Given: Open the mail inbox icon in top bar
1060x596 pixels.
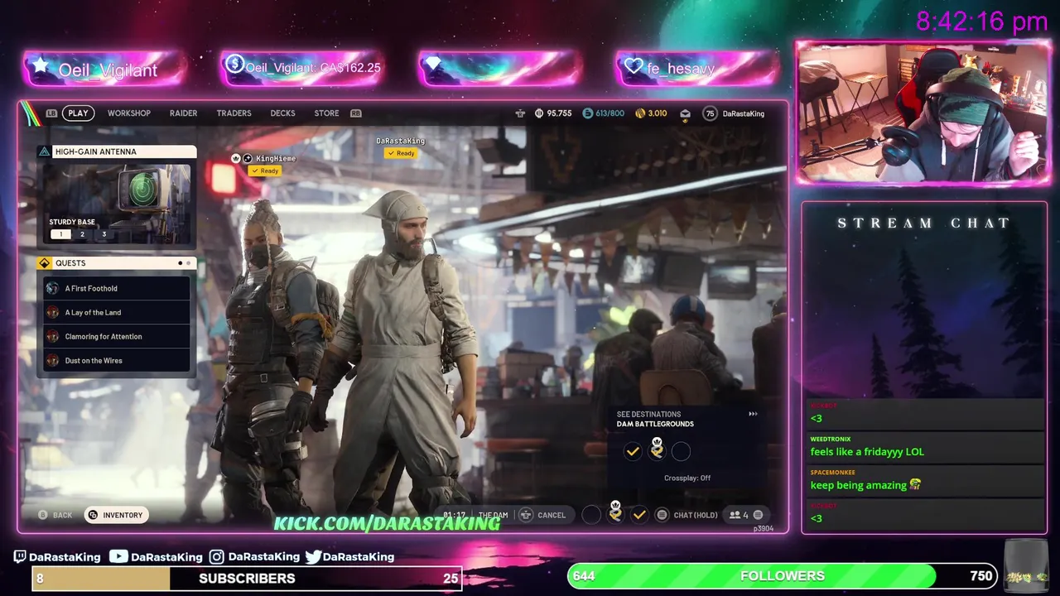Looking at the screenshot, I should [x=685, y=113].
